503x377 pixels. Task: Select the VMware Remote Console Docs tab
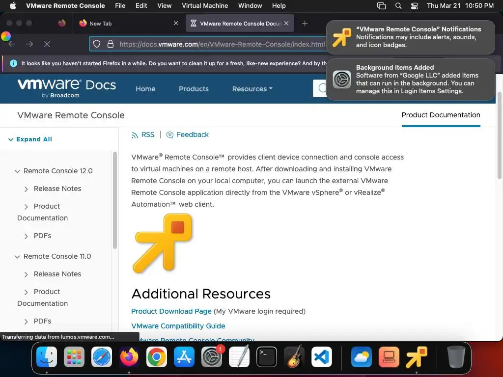click(x=240, y=23)
